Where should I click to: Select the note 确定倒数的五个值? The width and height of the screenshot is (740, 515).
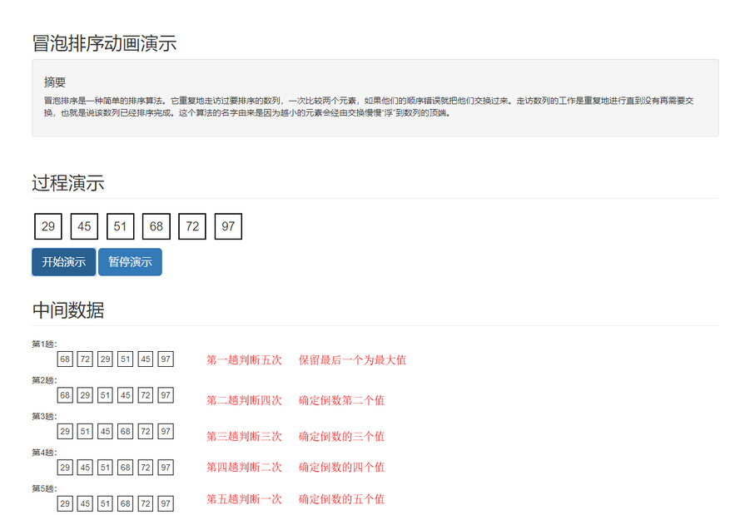point(341,499)
